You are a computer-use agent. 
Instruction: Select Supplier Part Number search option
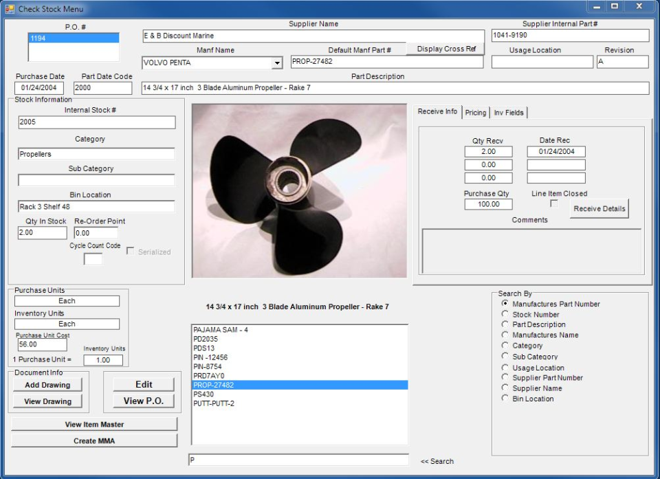504,377
